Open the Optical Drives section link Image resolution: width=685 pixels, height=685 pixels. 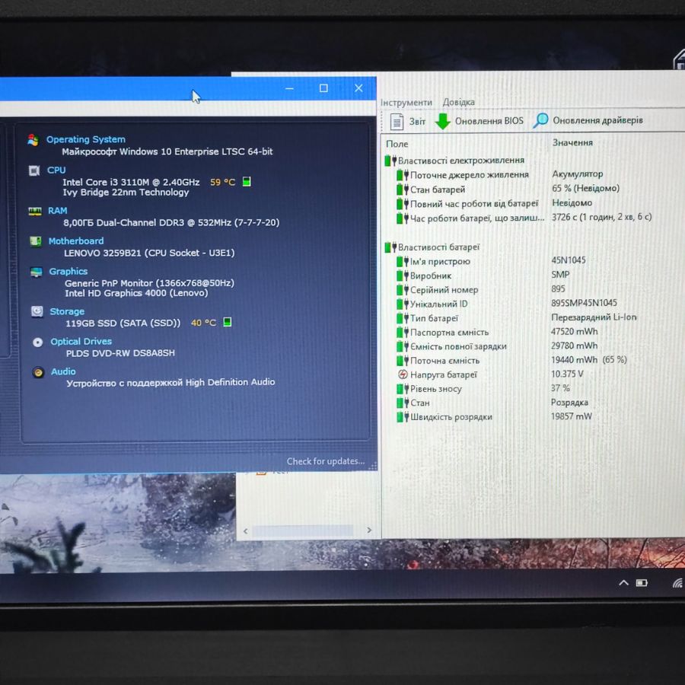pyautogui.click(x=81, y=341)
